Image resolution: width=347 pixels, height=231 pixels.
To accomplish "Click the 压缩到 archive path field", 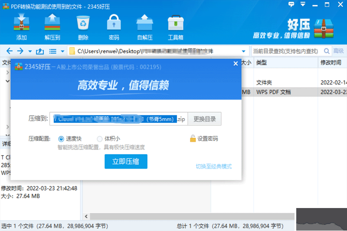I will click(118, 119).
